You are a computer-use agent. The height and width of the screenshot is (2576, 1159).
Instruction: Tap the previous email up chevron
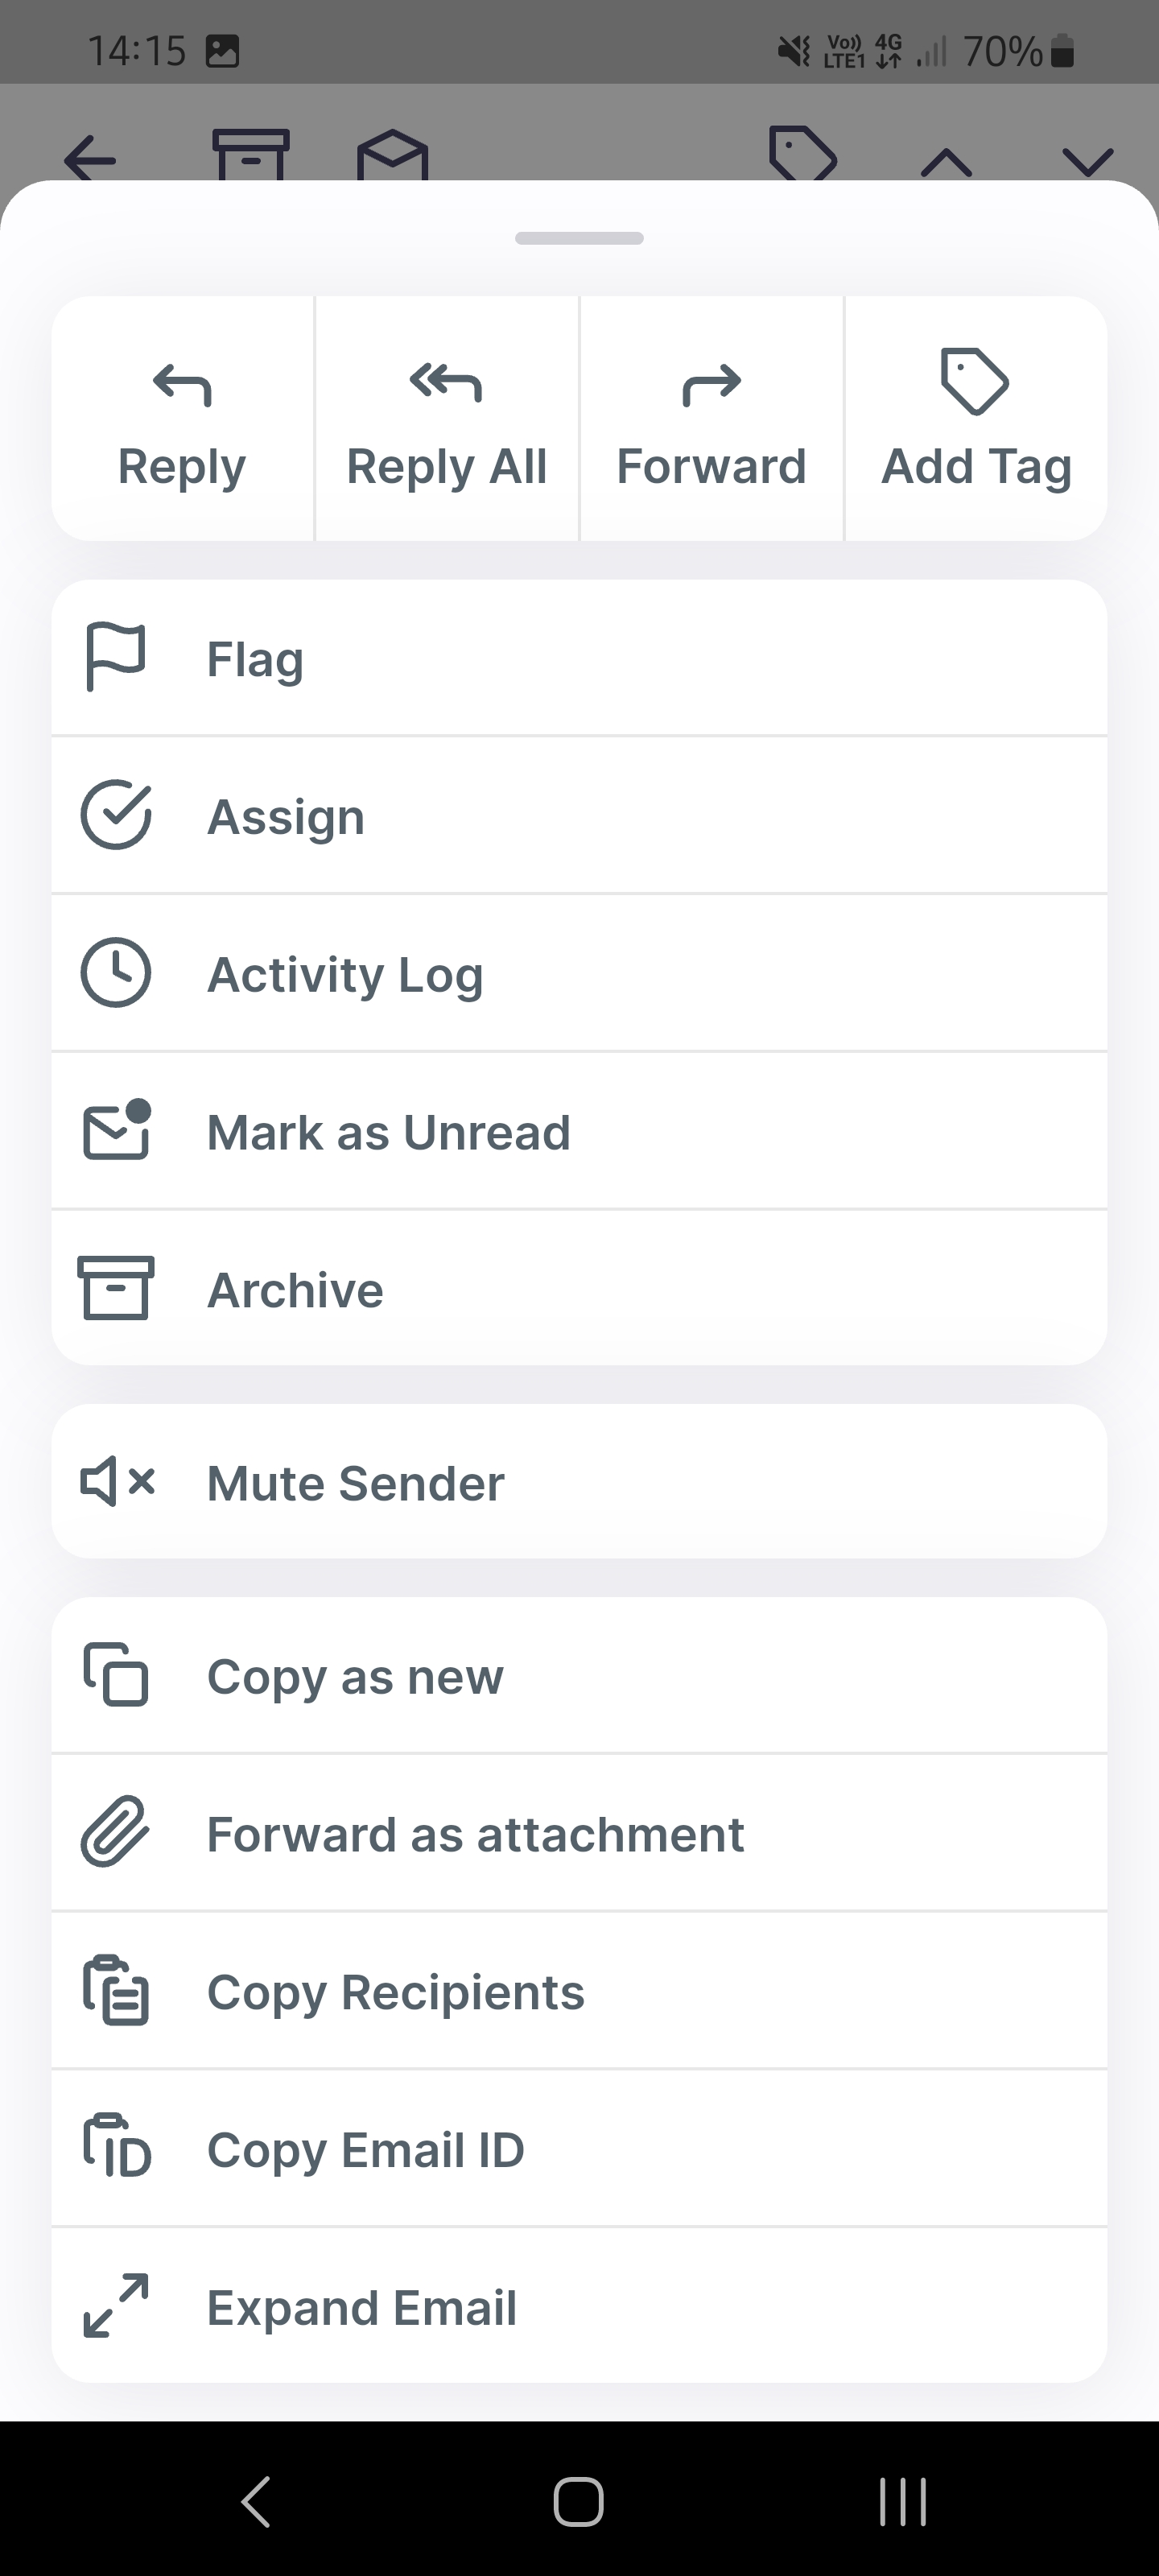click(x=946, y=160)
